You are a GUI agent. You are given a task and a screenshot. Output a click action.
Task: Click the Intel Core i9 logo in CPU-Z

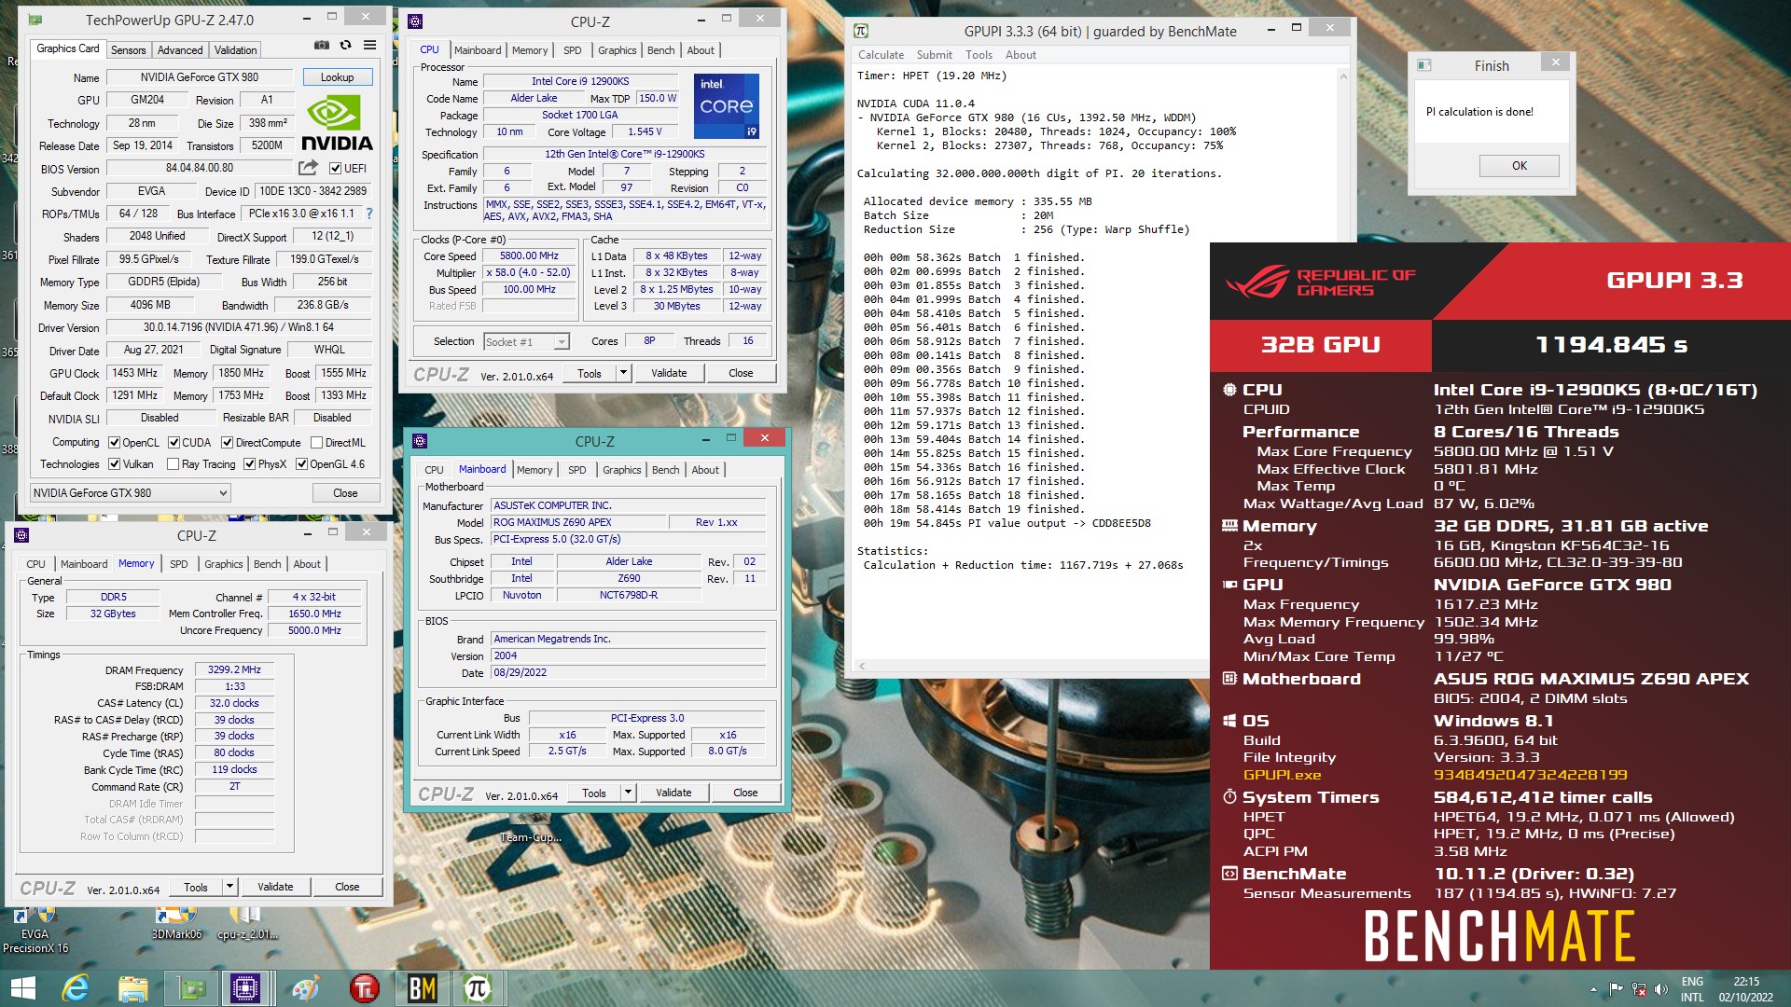(x=728, y=106)
